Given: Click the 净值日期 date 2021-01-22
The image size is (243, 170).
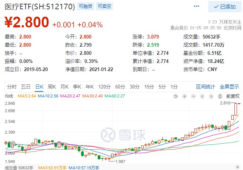Looking at the screenshot, I should 101,69.
